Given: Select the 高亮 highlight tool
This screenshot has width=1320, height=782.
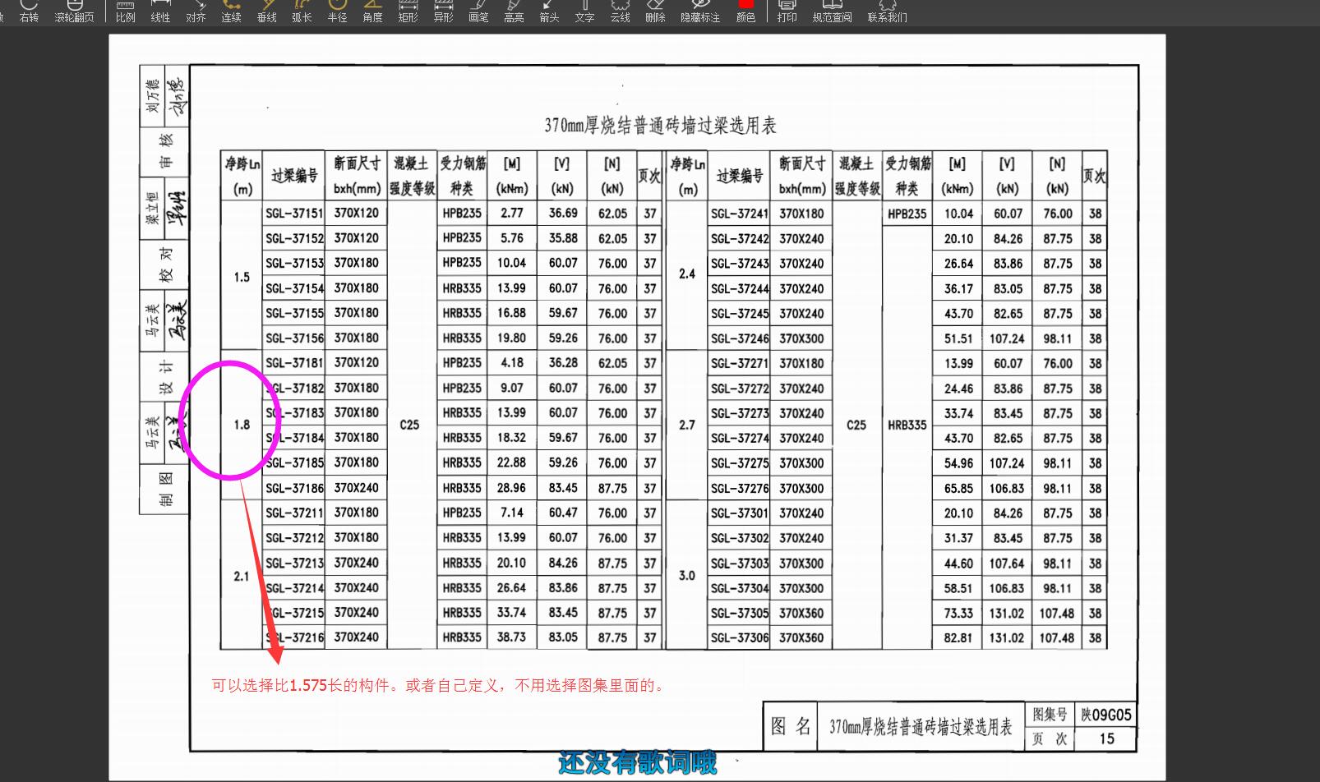Looking at the screenshot, I should tap(514, 11).
